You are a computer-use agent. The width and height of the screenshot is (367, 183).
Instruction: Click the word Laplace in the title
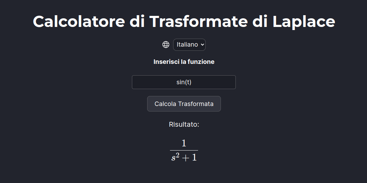tap(304, 21)
